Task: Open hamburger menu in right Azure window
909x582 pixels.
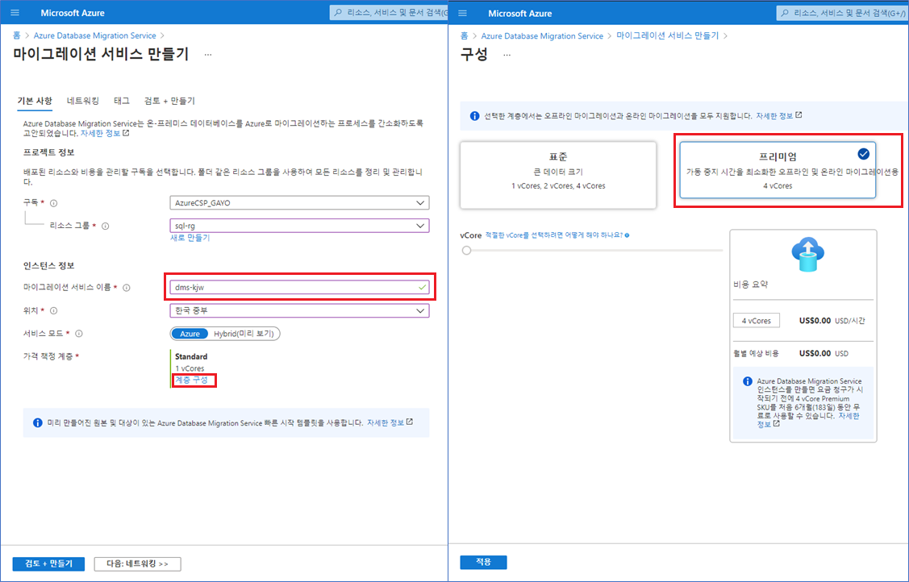Action: point(463,14)
